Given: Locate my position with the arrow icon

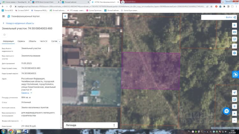Looking at the screenshot, I should click(235, 92).
